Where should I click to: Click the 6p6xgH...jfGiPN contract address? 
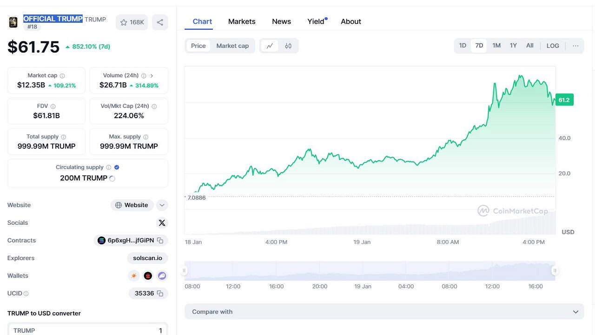click(x=131, y=241)
